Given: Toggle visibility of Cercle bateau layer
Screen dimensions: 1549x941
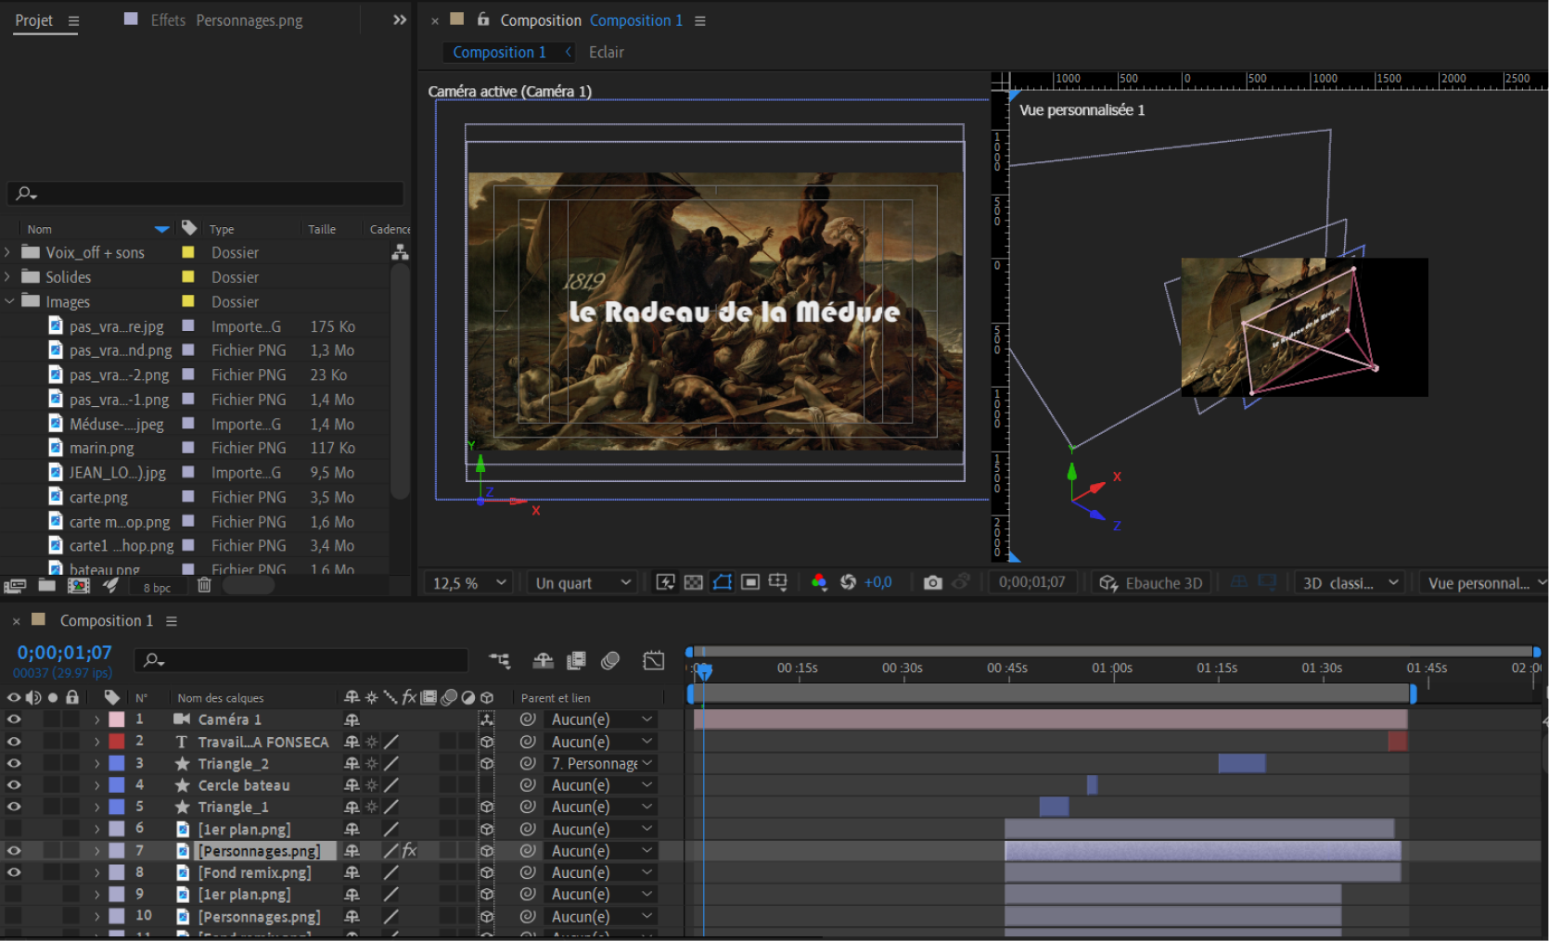Looking at the screenshot, I should (x=14, y=785).
